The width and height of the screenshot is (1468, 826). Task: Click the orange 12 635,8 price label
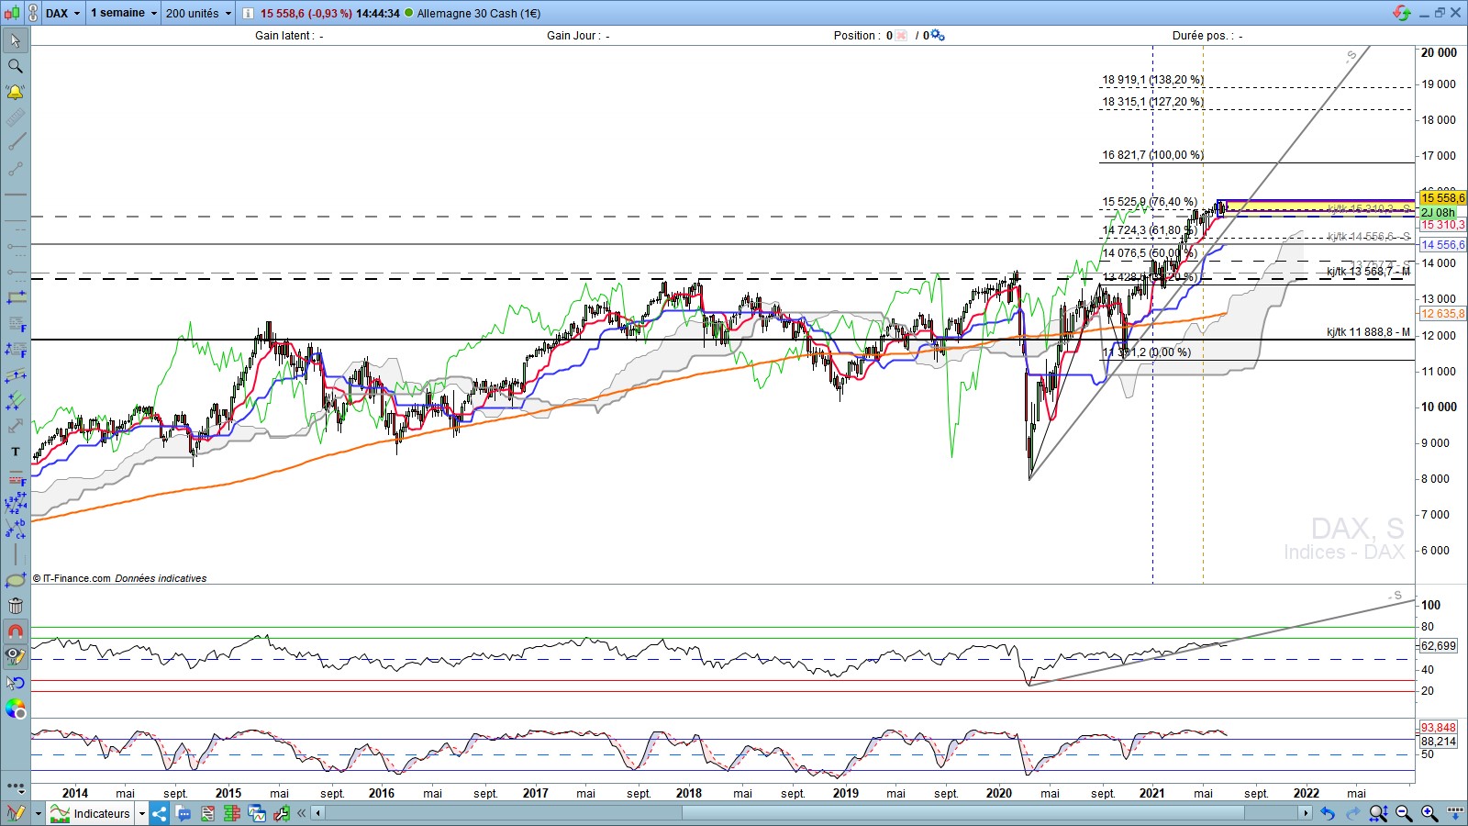click(1443, 314)
